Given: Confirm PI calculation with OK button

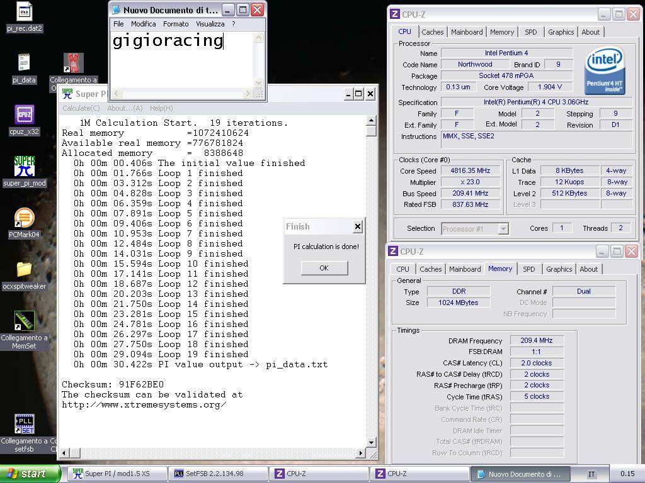Looking at the screenshot, I should point(324,268).
